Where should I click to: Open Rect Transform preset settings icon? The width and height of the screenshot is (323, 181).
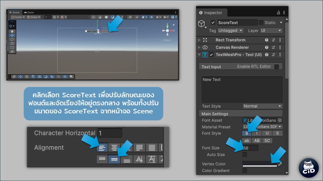click(x=273, y=40)
